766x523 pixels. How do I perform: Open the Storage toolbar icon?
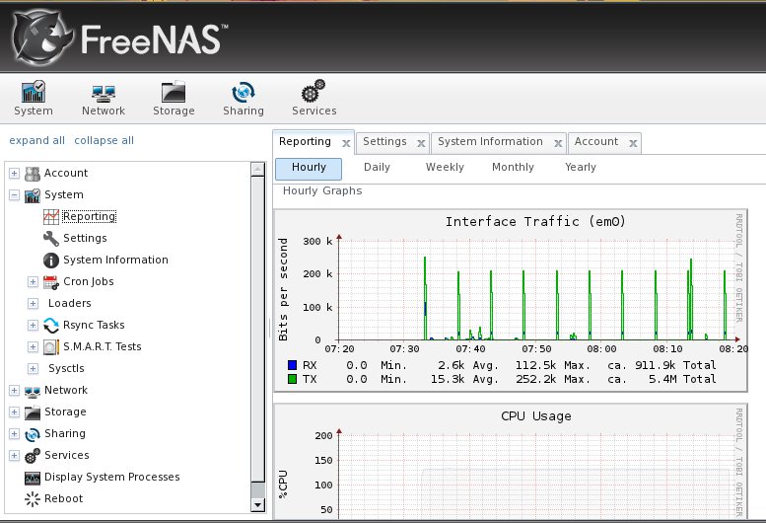(174, 99)
